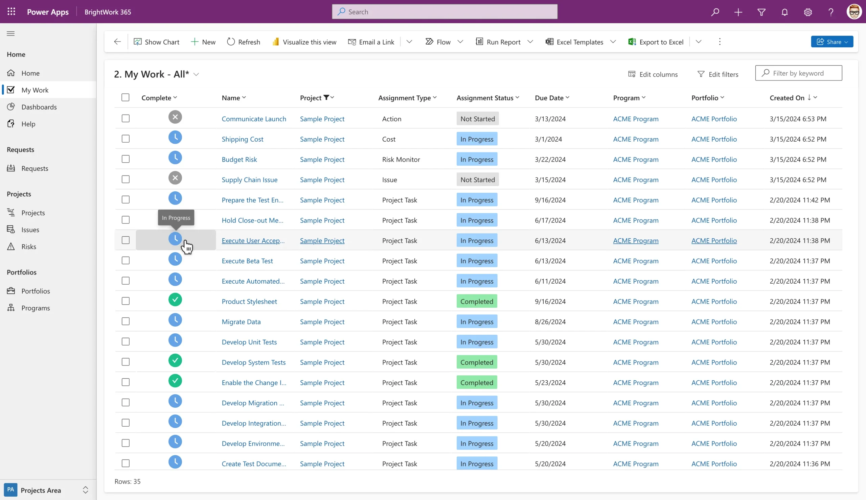The height and width of the screenshot is (500, 866).
Task: Check the Product Stylesheet row checkbox
Action: click(x=126, y=301)
